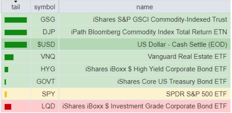Click the DJP green tail bar
Screen dimensions: 232x113
[16, 32]
